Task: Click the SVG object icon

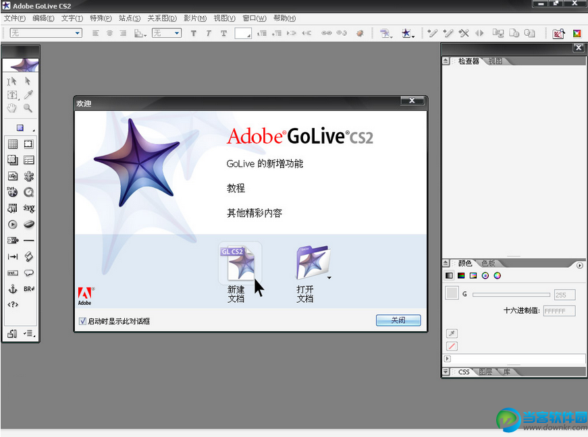Action: point(28,208)
